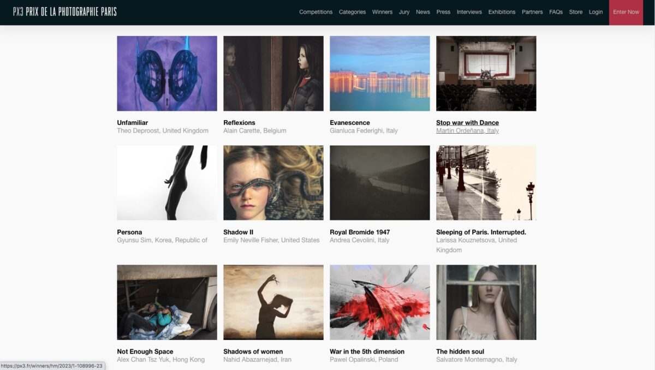Click Gyunsu Sim, Korea, Republic of credit
655x370 pixels.
click(x=162, y=240)
